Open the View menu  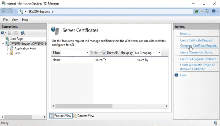pos(14,20)
